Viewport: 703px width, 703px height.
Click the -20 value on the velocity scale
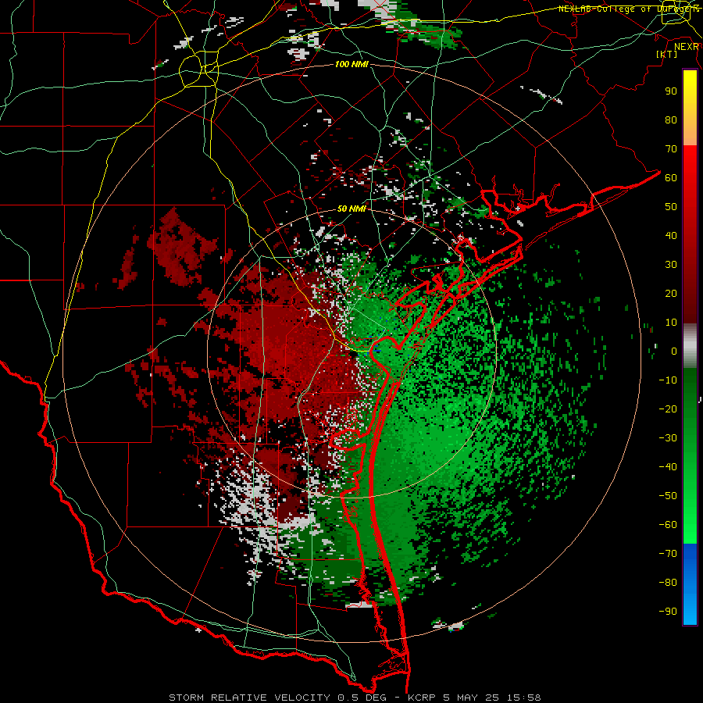[668, 409]
